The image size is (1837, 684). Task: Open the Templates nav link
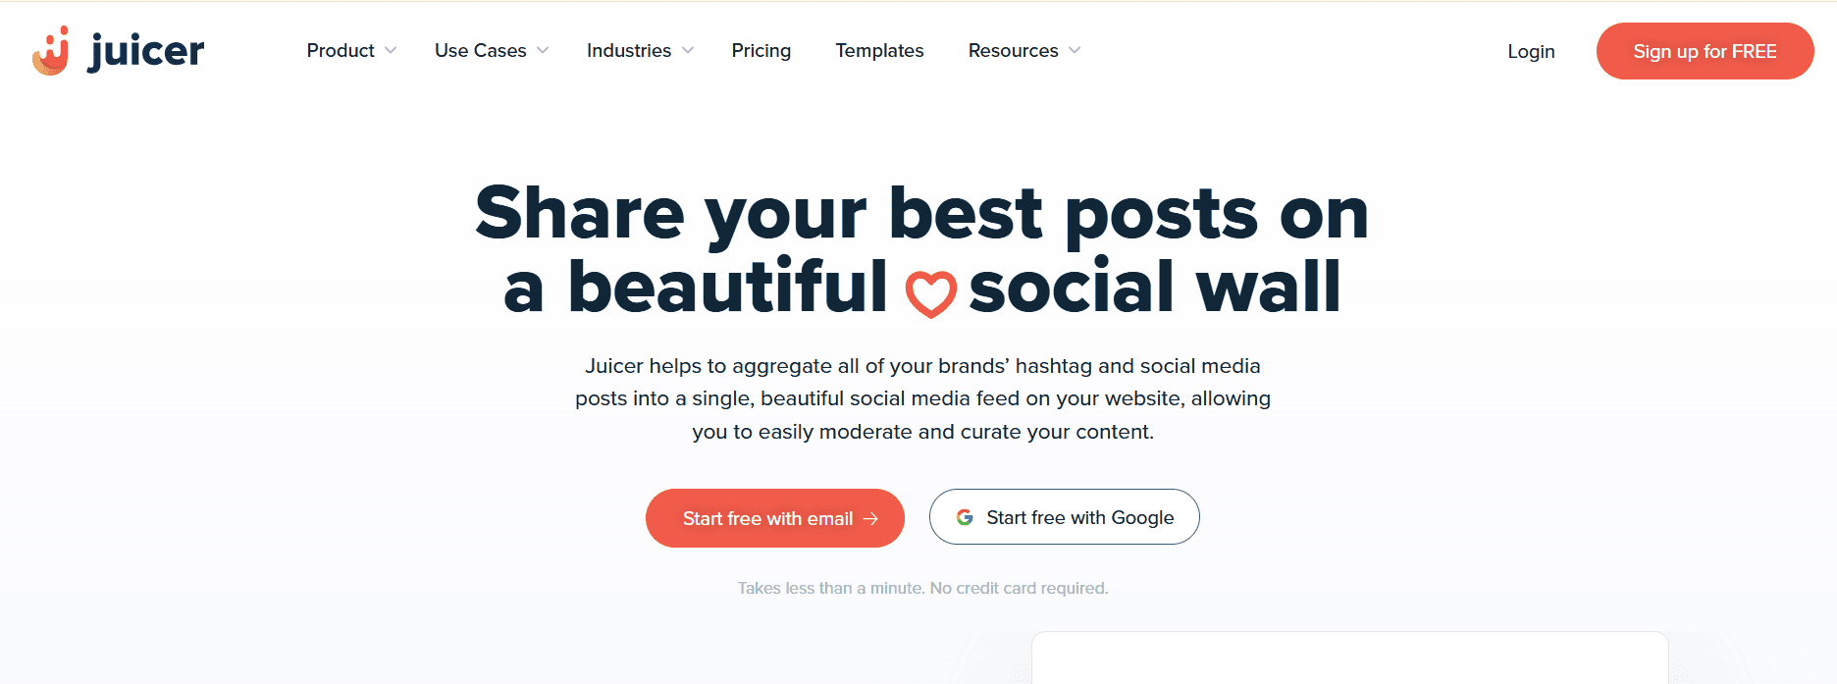coord(879,50)
